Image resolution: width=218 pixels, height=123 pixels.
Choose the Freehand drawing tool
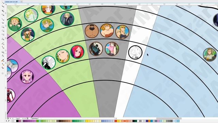3,19
